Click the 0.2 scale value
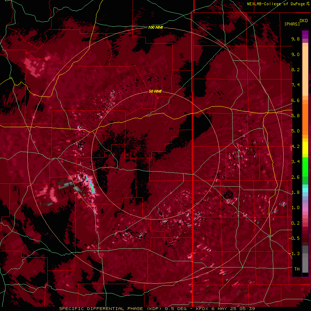 (295, 223)
